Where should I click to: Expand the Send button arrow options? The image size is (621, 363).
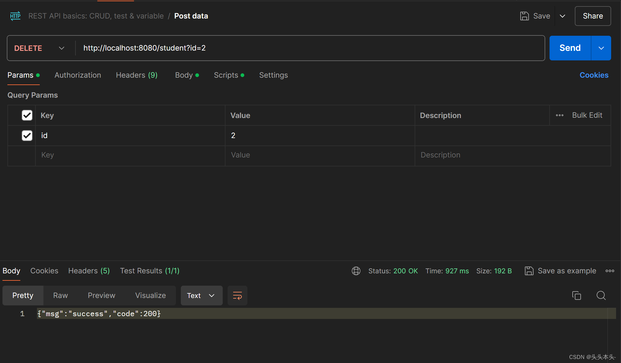pyautogui.click(x=601, y=48)
